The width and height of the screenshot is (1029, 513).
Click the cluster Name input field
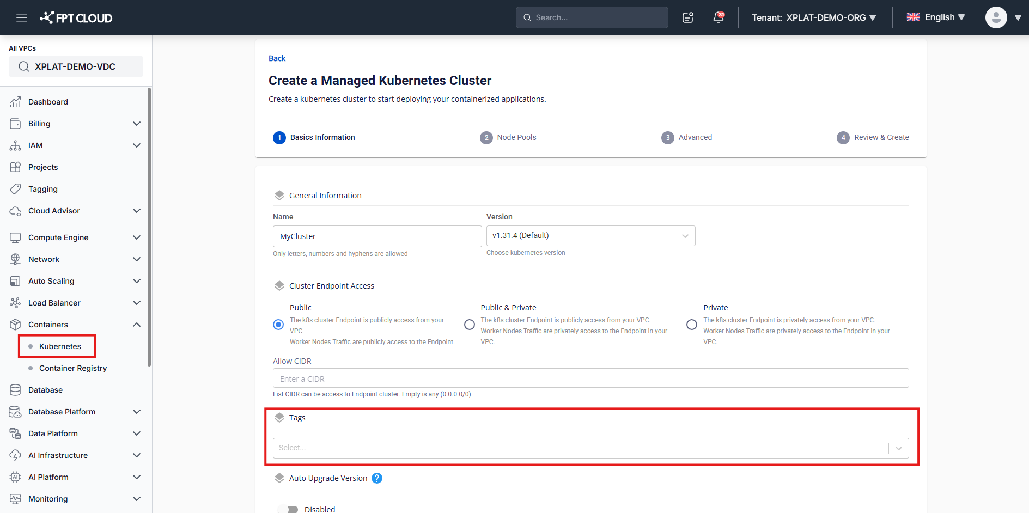tap(377, 236)
